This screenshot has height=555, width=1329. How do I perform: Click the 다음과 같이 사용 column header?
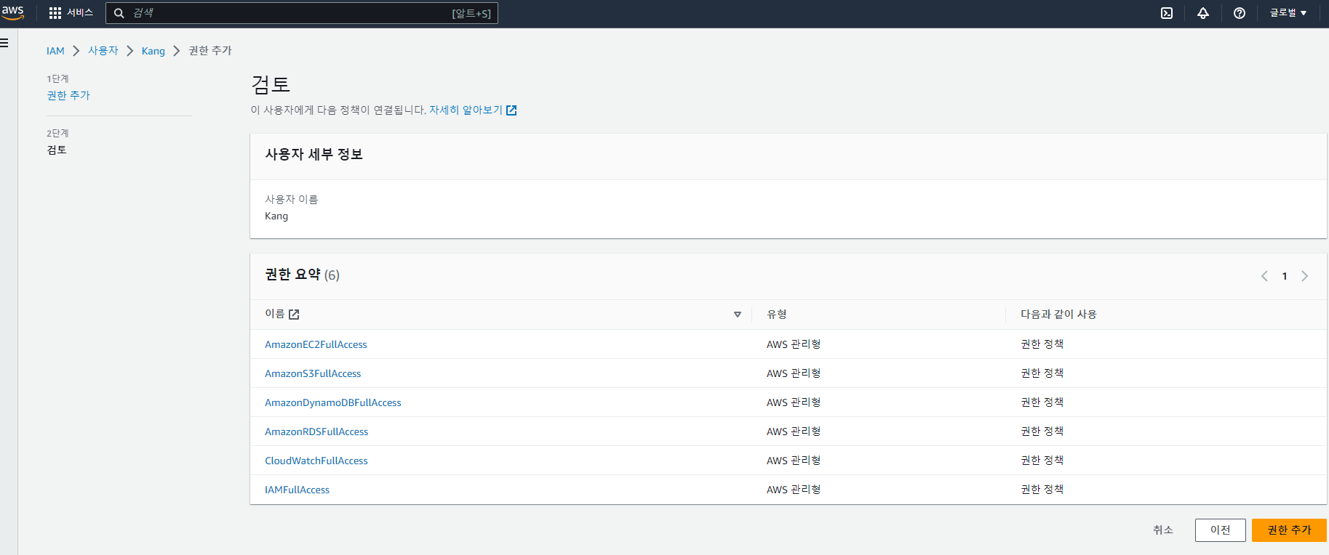tap(1058, 314)
